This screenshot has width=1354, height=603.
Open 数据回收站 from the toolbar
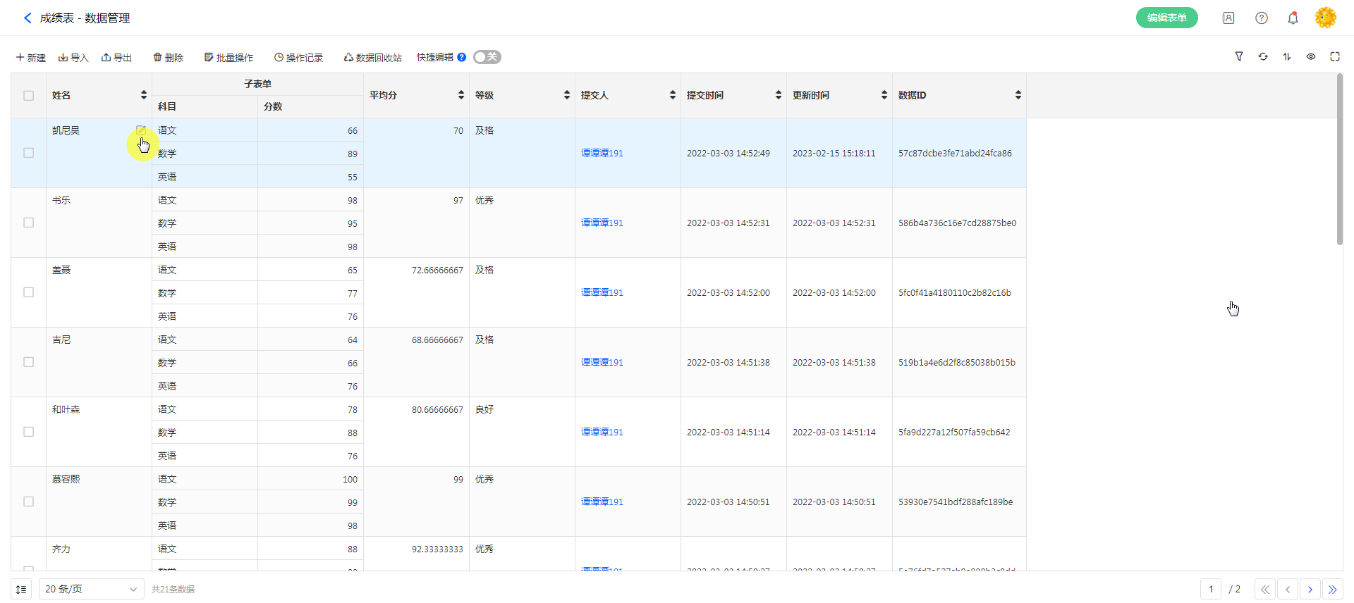pos(372,58)
